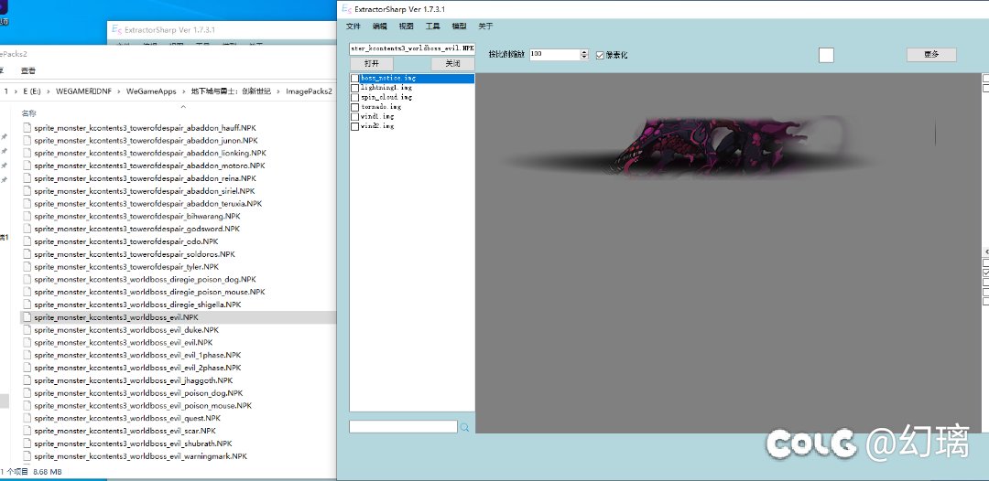Expand the chevron after WEGAME和DNF in the address bar
Viewport: 989px width, 481px height.
tap(119, 91)
